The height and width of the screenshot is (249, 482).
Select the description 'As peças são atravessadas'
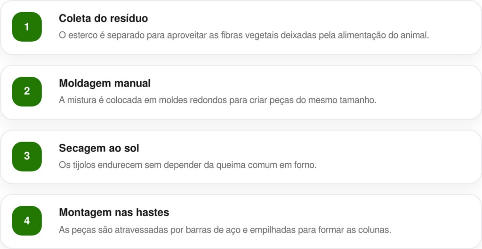click(x=225, y=230)
